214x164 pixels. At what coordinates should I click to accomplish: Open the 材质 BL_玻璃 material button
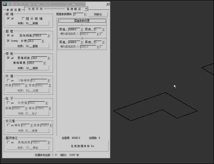coord(28,23)
